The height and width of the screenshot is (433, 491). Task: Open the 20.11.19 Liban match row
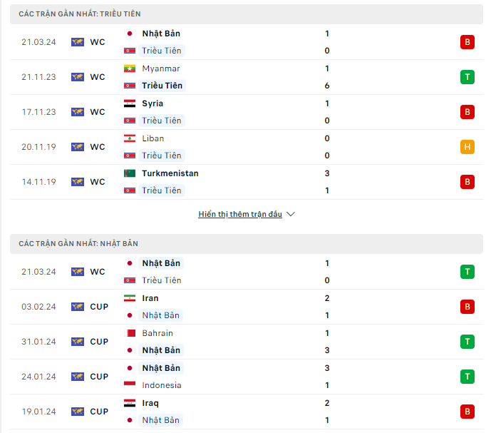[x=247, y=147]
